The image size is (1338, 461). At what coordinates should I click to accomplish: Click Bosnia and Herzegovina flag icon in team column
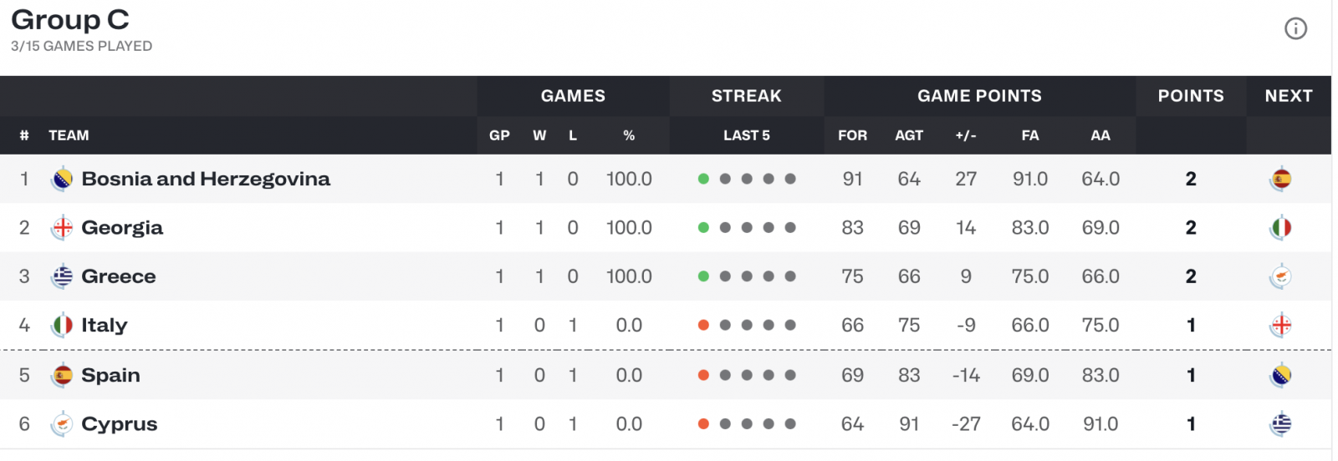tap(62, 179)
